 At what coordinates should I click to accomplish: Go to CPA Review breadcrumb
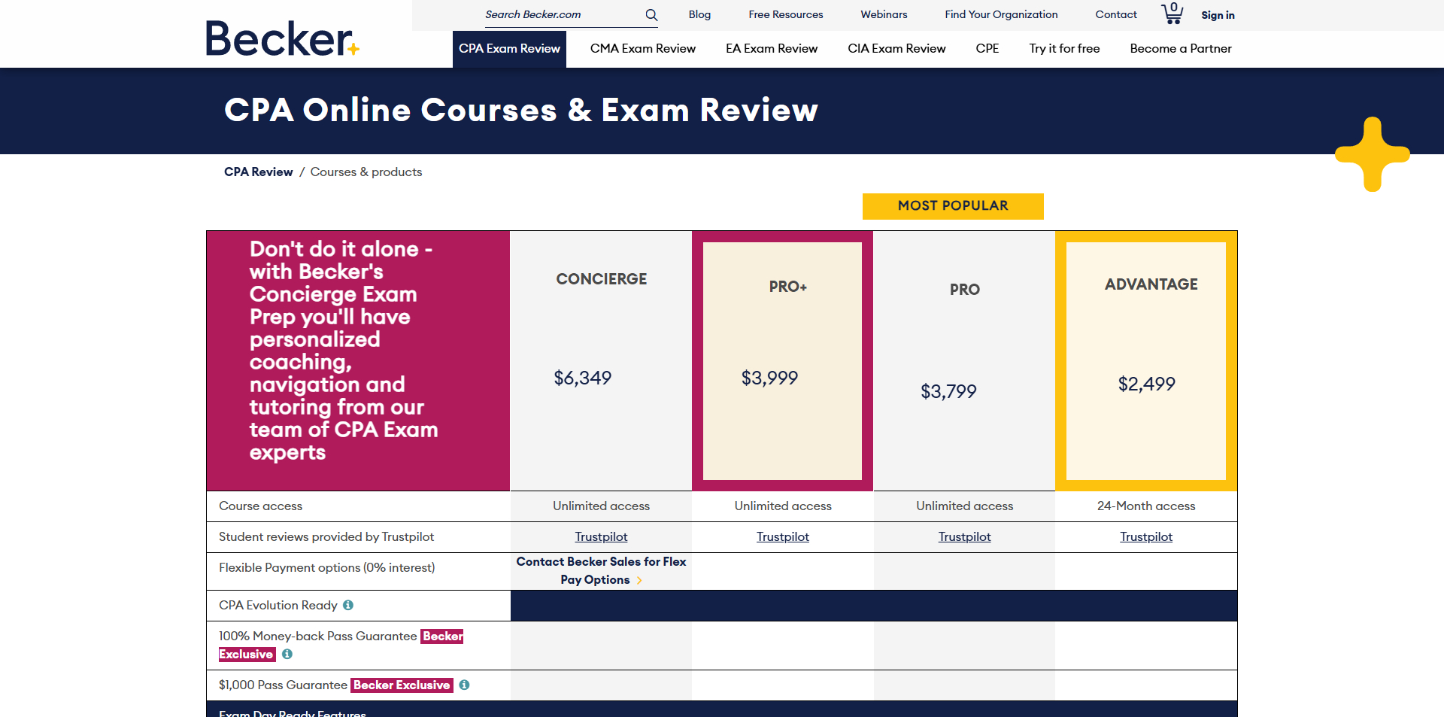(x=258, y=172)
